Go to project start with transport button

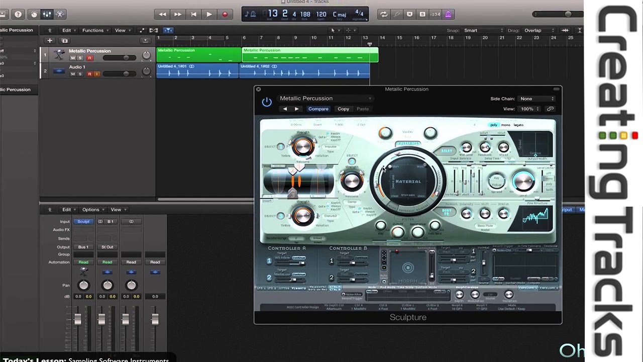(193, 15)
